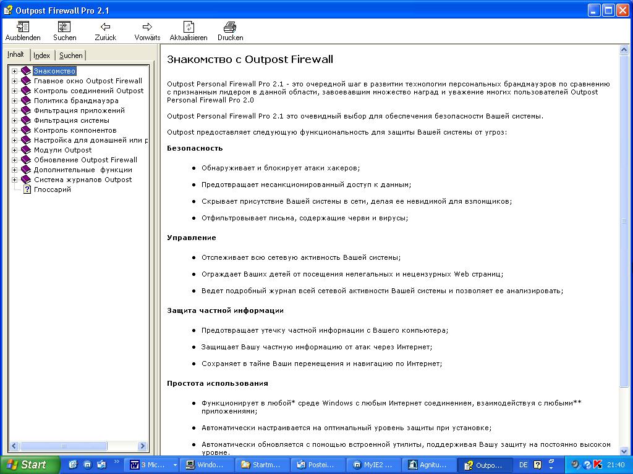The width and height of the screenshot is (633, 474).
Task: Click the content pane vertical scrollbar thumb
Action: (624, 220)
